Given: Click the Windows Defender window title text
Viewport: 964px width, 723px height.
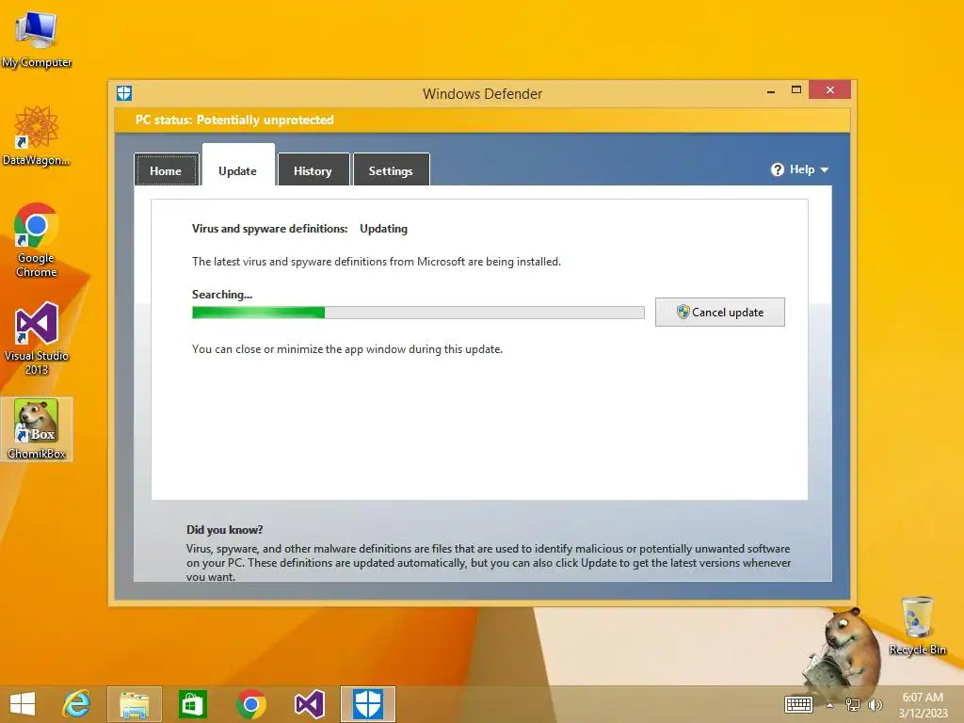Looking at the screenshot, I should [483, 94].
